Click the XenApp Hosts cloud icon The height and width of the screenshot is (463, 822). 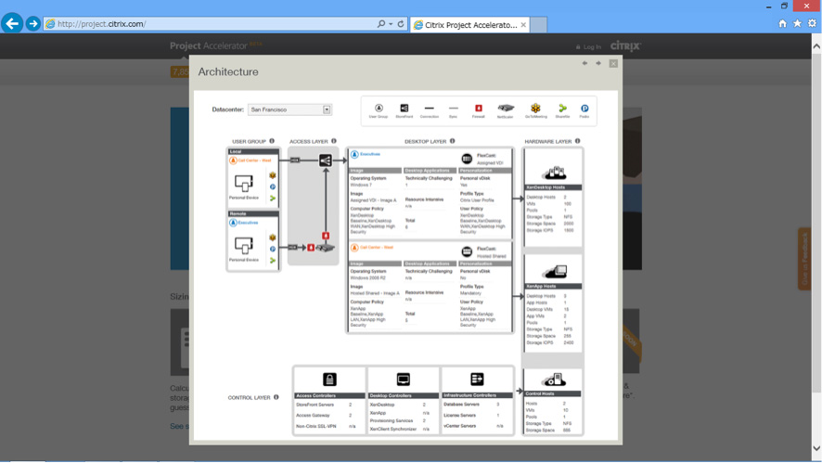tap(554, 272)
